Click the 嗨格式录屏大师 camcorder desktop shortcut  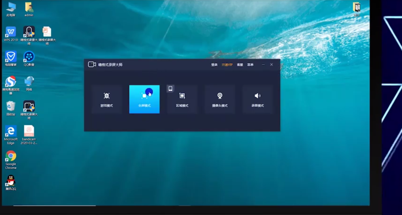[29, 110]
